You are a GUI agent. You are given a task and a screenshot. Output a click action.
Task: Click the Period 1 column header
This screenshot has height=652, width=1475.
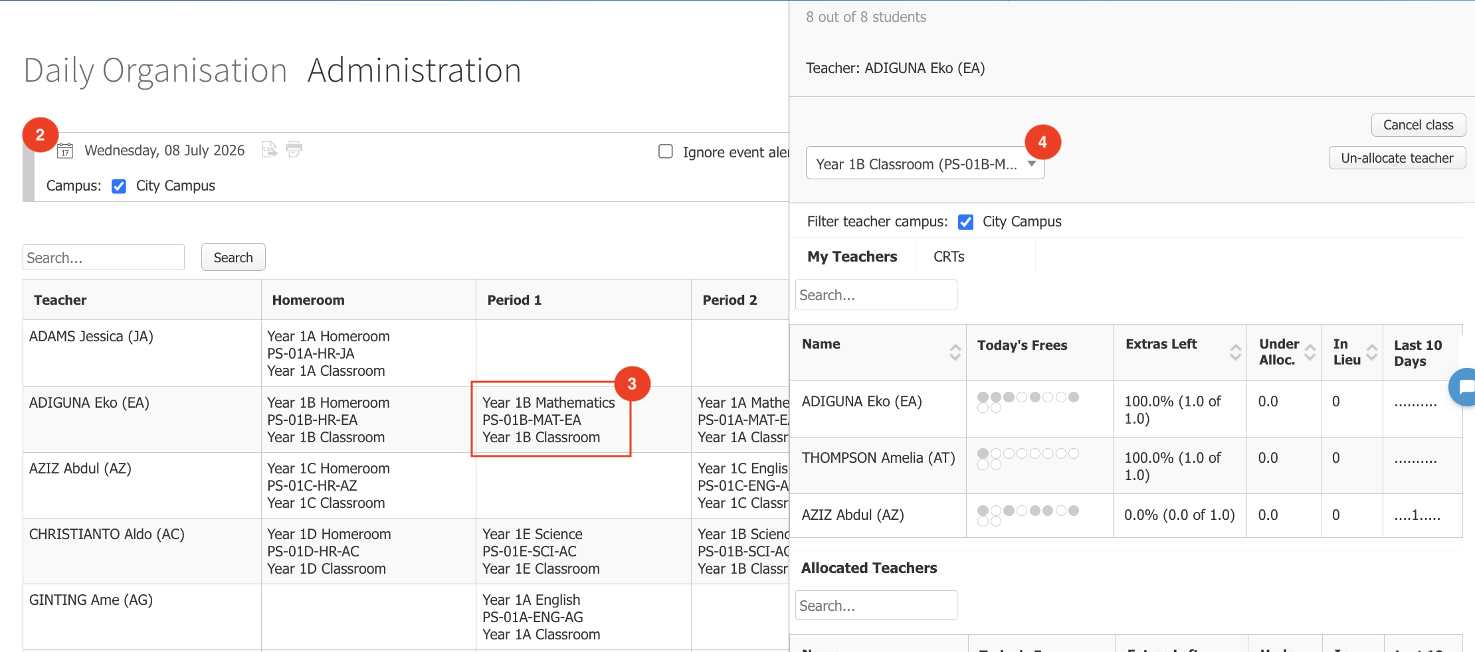tap(514, 300)
